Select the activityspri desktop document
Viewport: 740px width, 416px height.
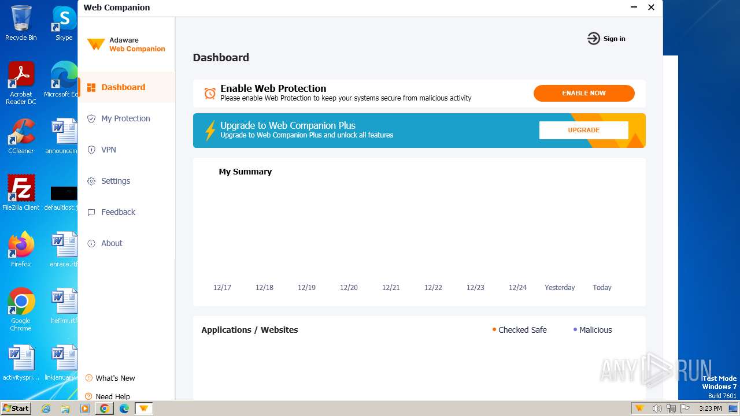[21, 363]
